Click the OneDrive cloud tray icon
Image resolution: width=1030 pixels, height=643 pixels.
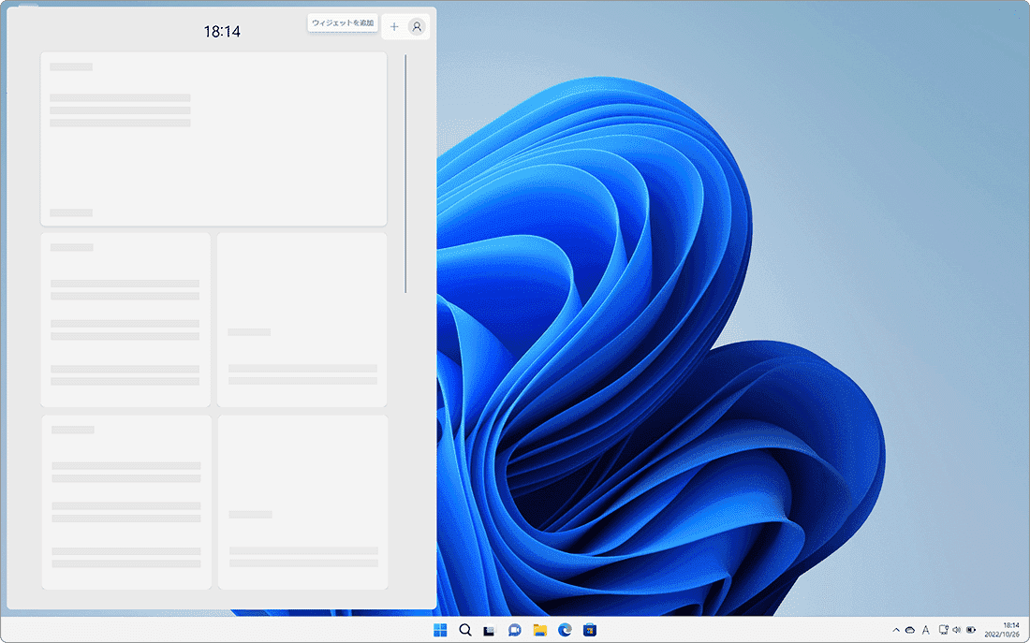(x=910, y=631)
